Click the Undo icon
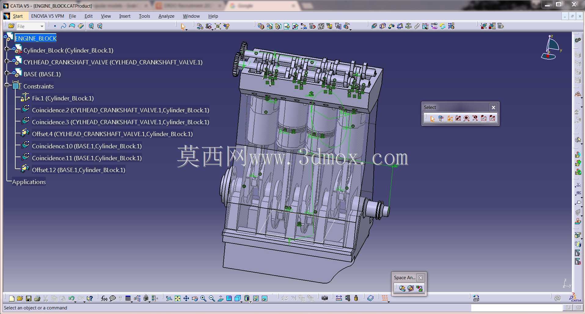Viewport: 585px width, 314px height. [71, 298]
